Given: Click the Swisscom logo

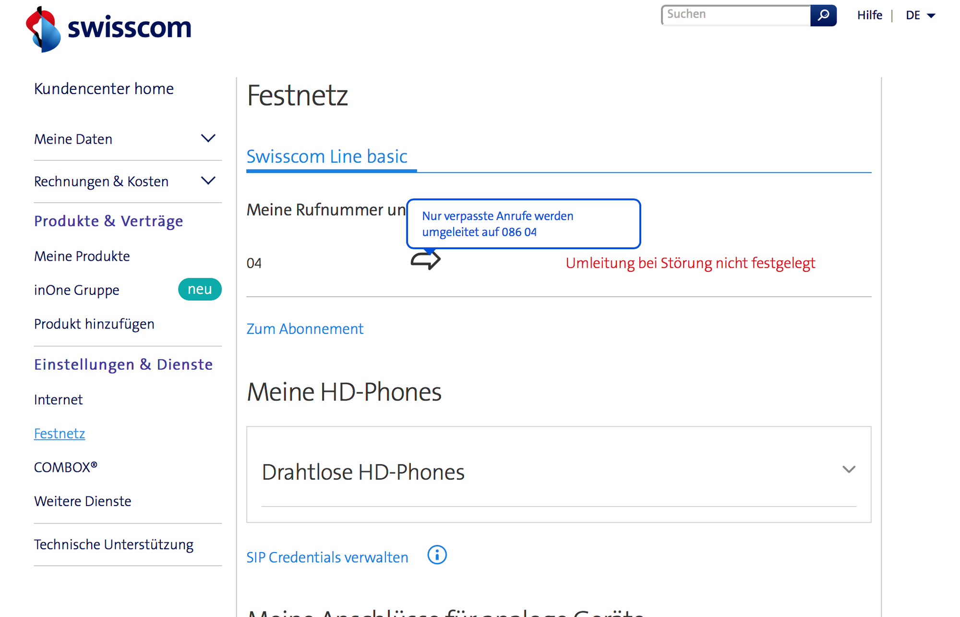Looking at the screenshot, I should point(108,29).
